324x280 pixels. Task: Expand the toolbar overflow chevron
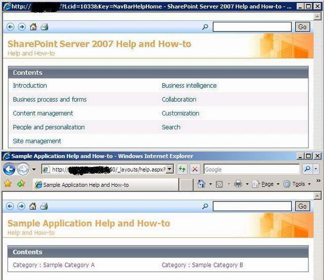point(318,181)
